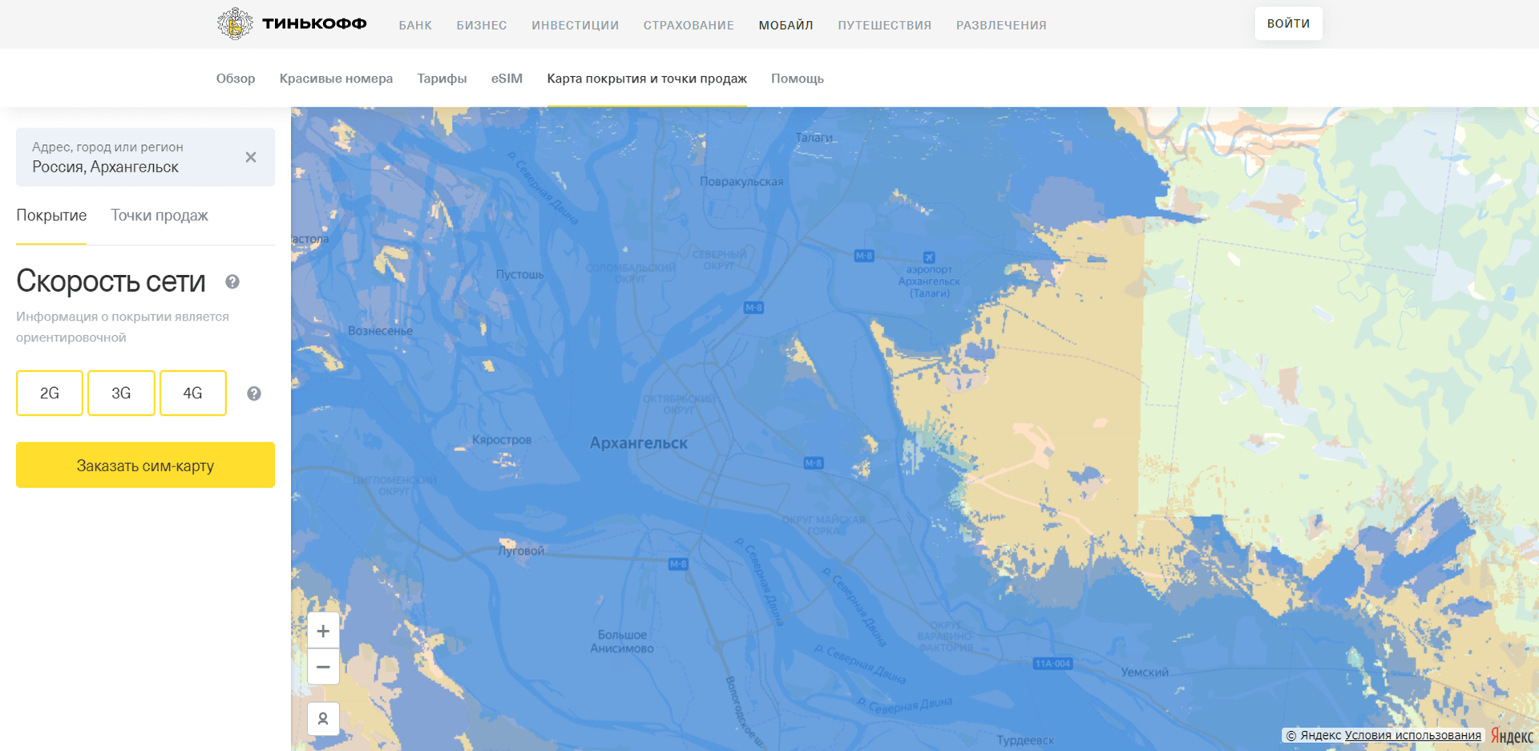Open help next to Скорость сети
The height and width of the screenshot is (751, 1539).
point(232,281)
